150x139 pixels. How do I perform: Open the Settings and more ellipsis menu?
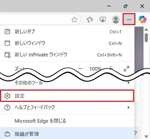tap(129, 19)
